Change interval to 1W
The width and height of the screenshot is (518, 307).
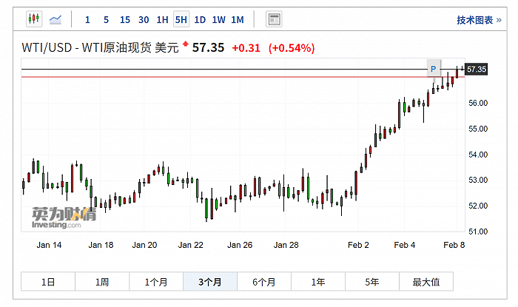[218, 20]
